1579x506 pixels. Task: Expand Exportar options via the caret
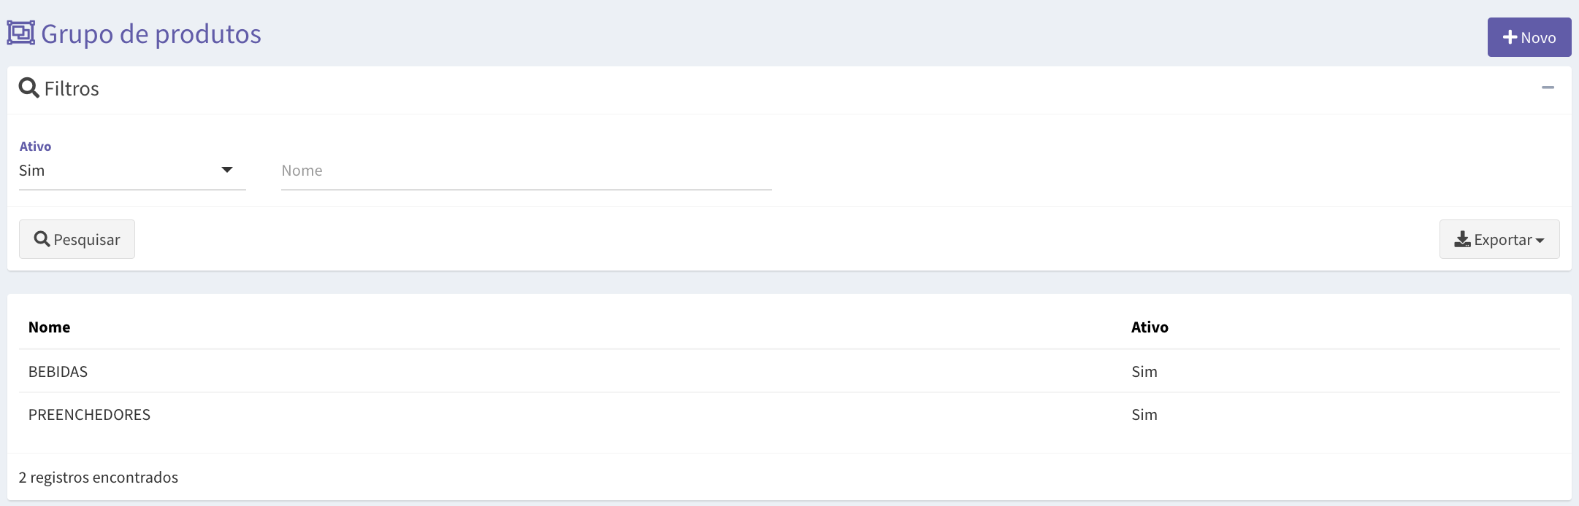click(1540, 241)
